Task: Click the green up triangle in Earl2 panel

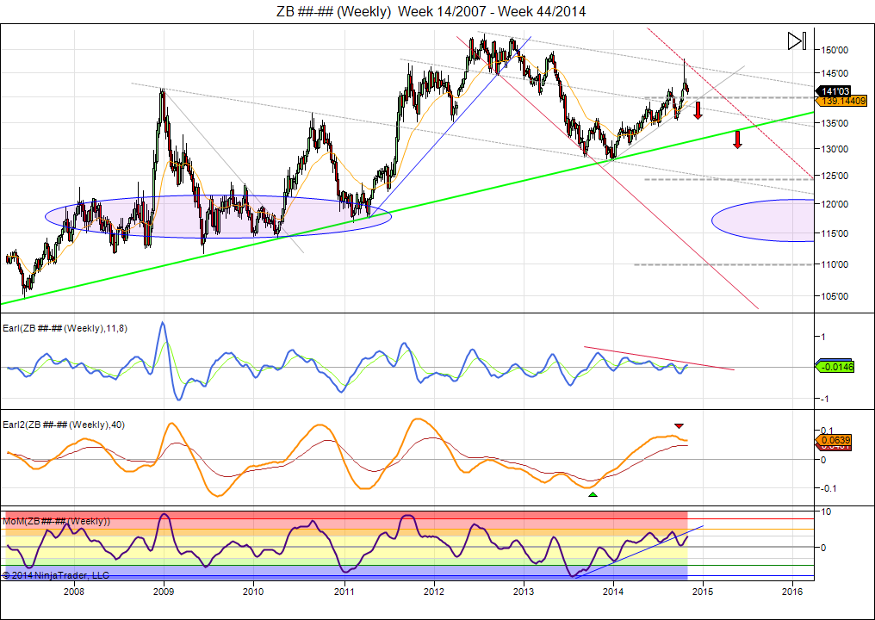Action: 592,493
